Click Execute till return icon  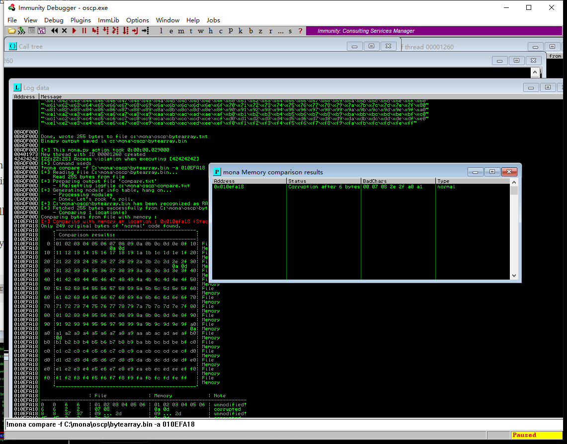[135, 31]
